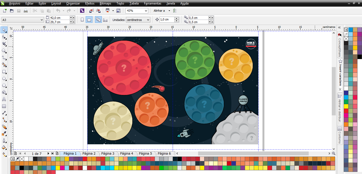Switch page orientation to portrait

(x=82, y=20)
